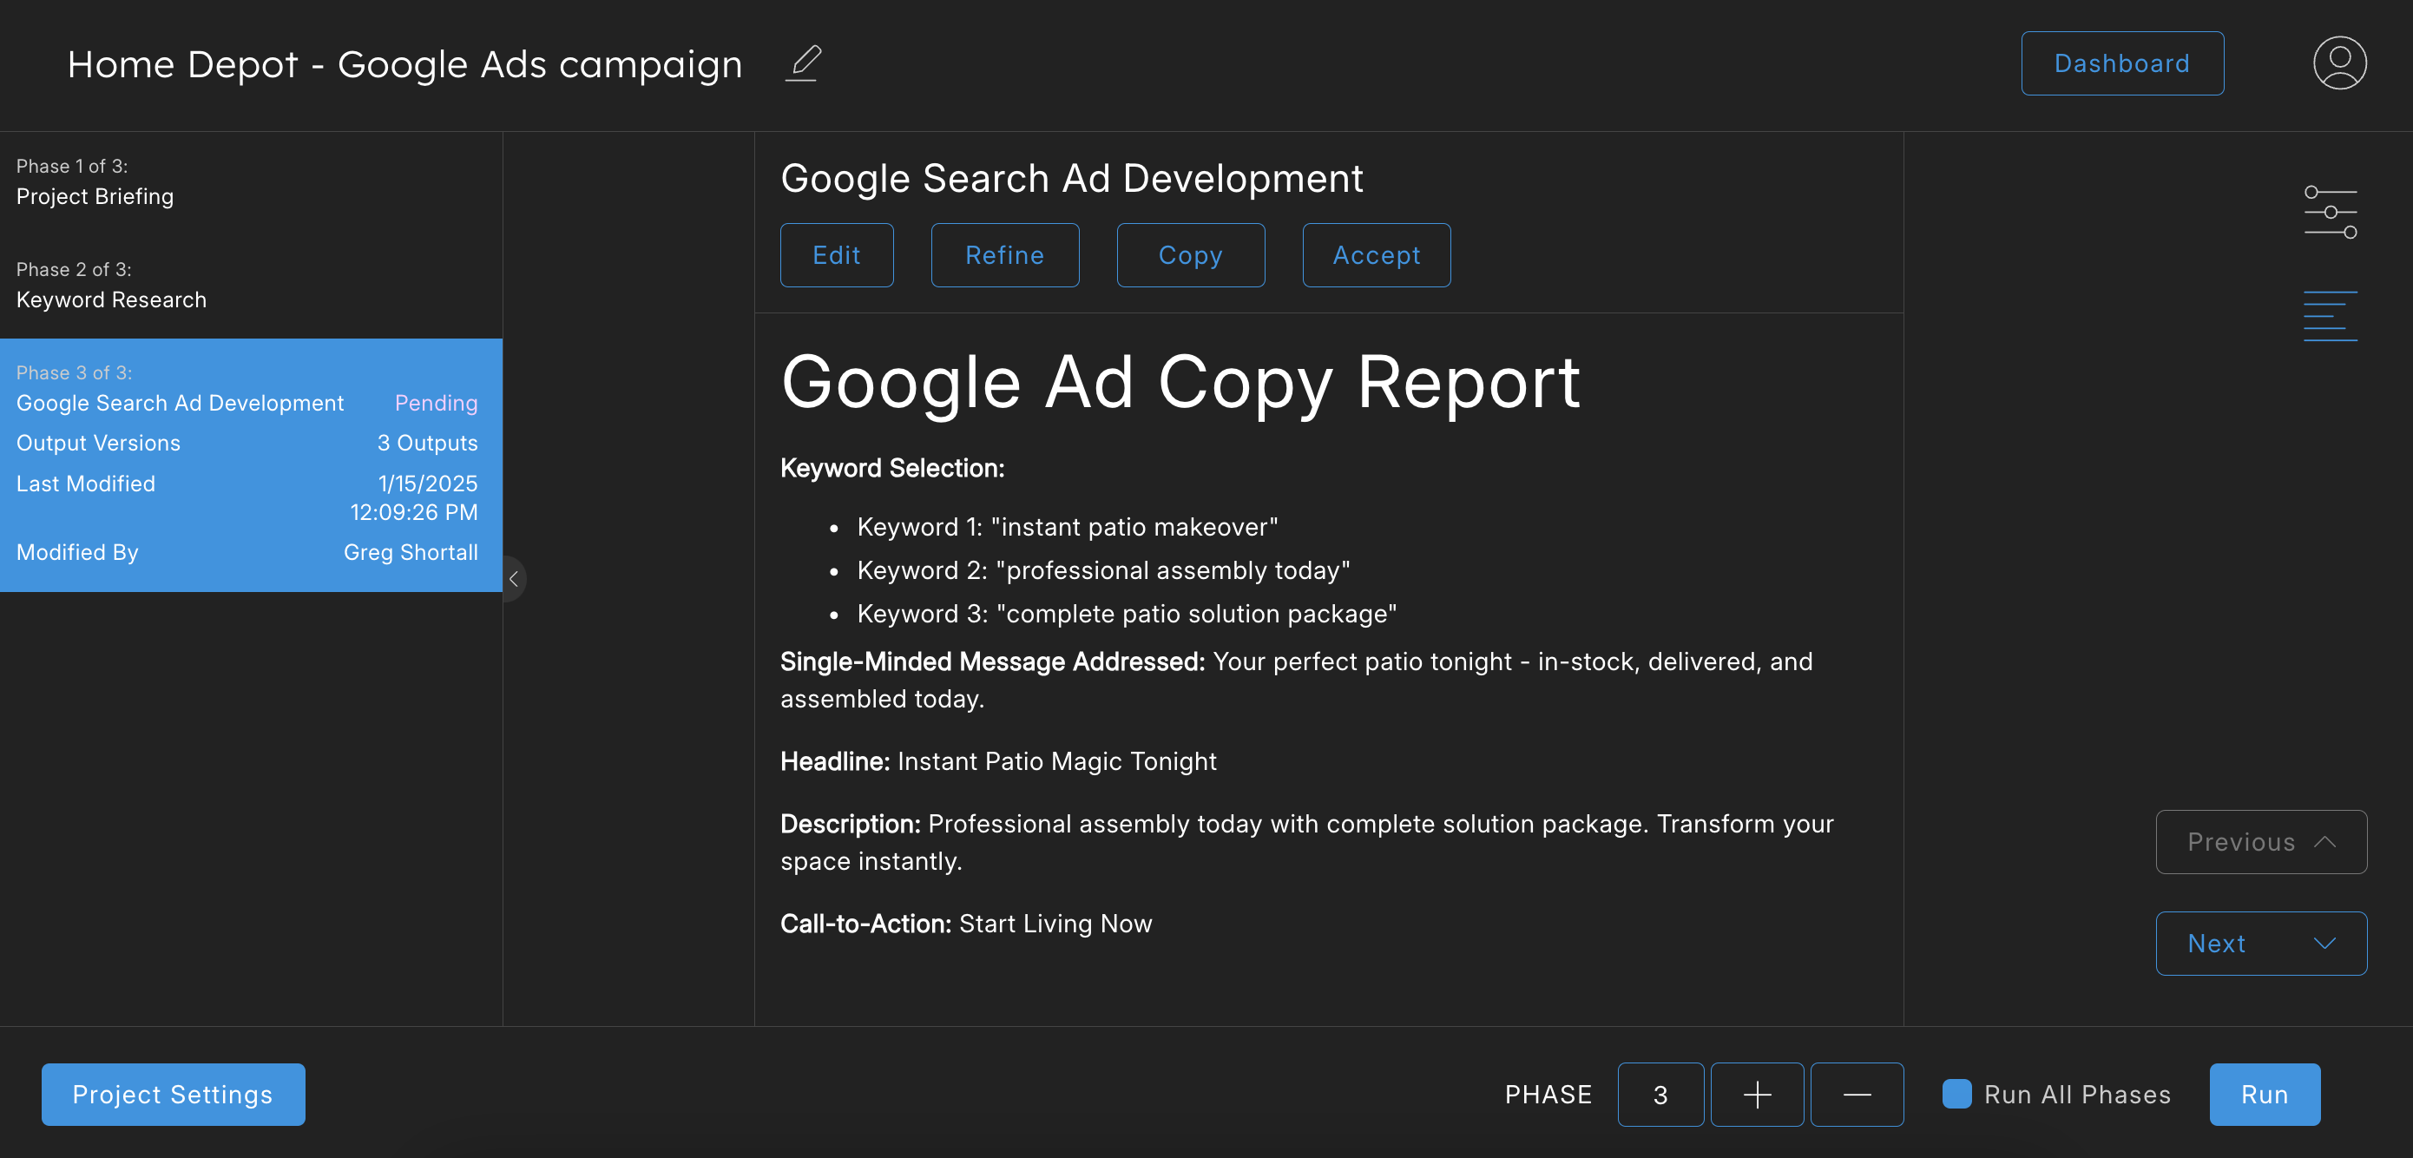2413x1158 pixels.
Task: Select Phase 3 Google Search Ad Development
Action: coord(180,403)
